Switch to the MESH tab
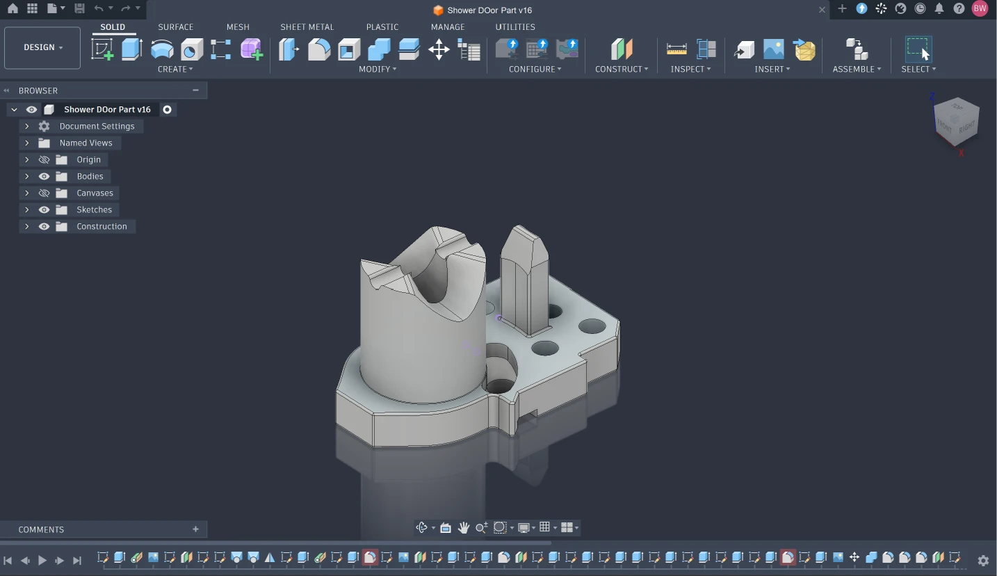 (x=238, y=27)
